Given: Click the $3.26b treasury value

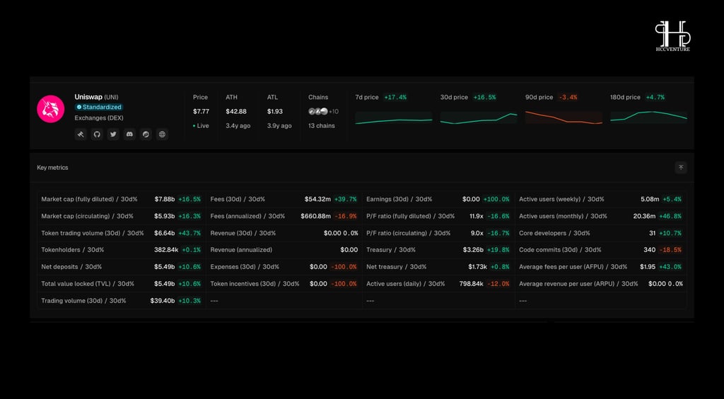Looking at the screenshot, I should pyautogui.click(x=473, y=250).
